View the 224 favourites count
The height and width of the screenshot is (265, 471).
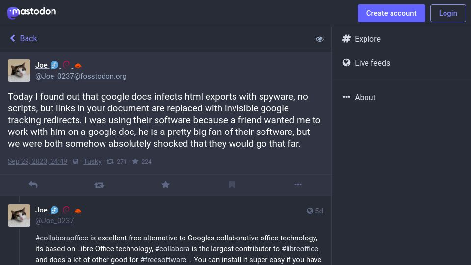pos(142,161)
